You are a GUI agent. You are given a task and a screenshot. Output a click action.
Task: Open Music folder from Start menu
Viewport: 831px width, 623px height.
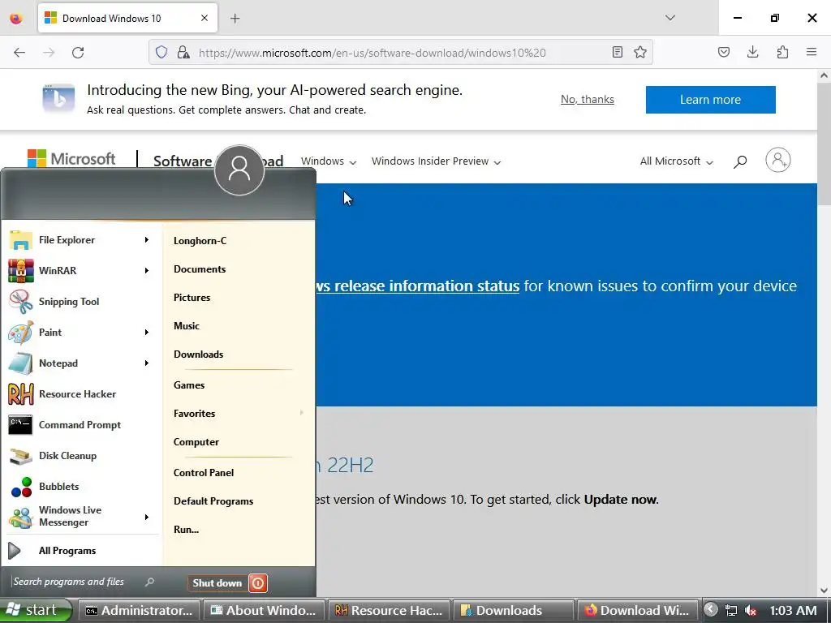[x=187, y=326]
